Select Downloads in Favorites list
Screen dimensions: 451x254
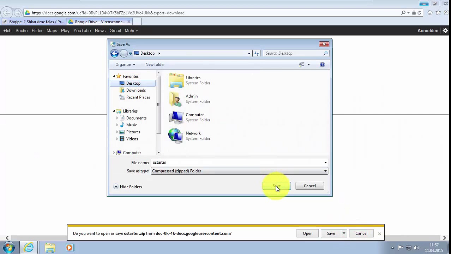coord(136,90)
